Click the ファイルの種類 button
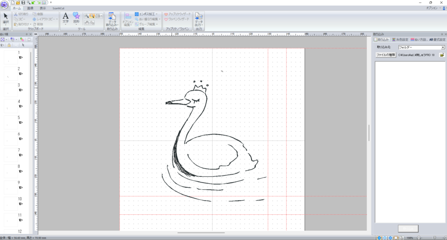 [x=386, y=55]
